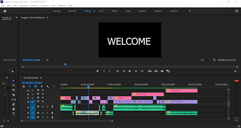241x128 pixels.
Task: Toggle sync lock for track V2
Action: (x=38, y=98)
